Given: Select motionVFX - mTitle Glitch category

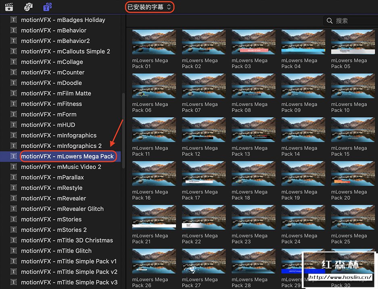Looking at the screenshot, I should [60, 251].
